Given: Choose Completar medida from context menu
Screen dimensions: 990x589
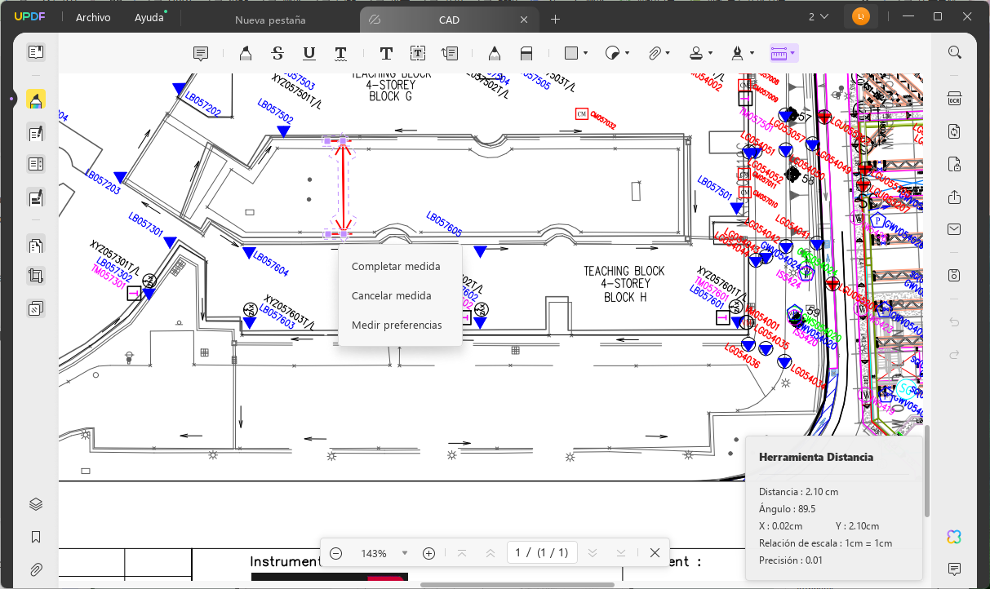Looking at the screenshot, I should coord(396,267).
